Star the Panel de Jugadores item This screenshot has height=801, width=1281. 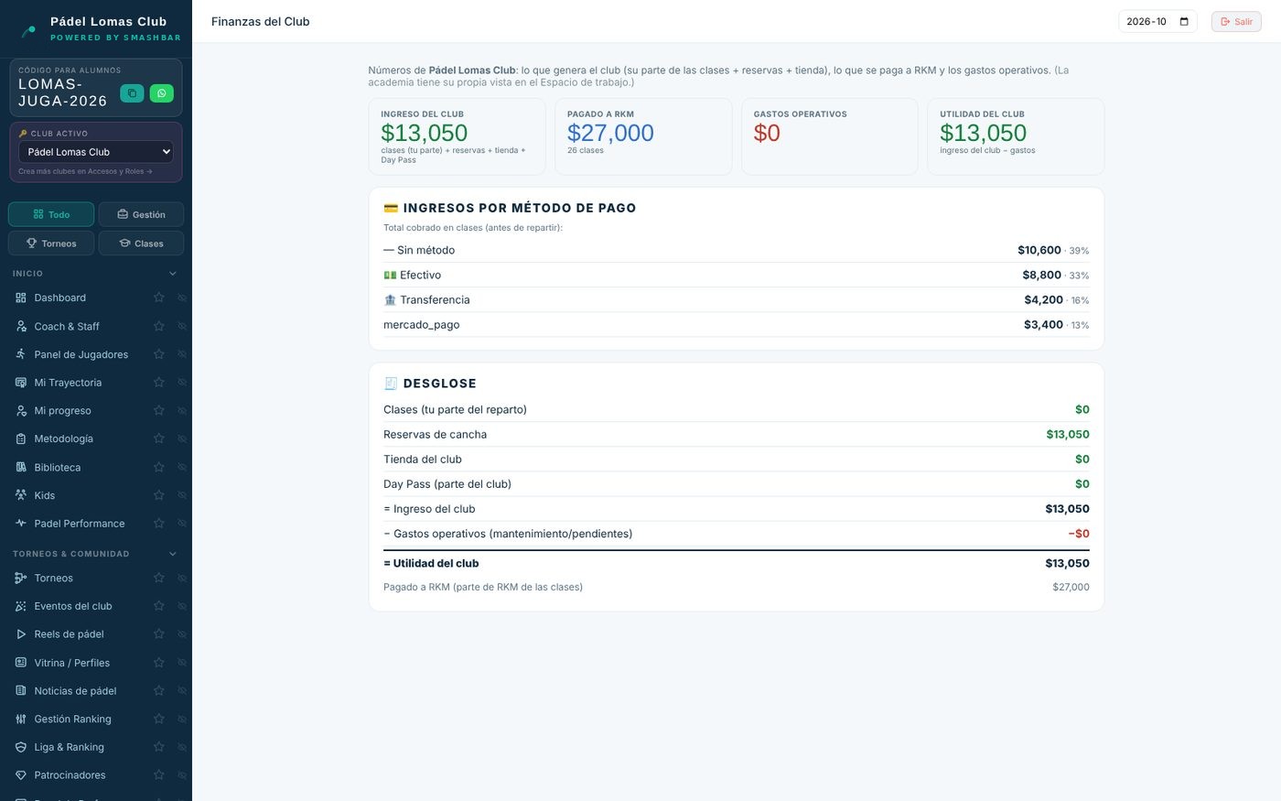[x=159, y=354]
